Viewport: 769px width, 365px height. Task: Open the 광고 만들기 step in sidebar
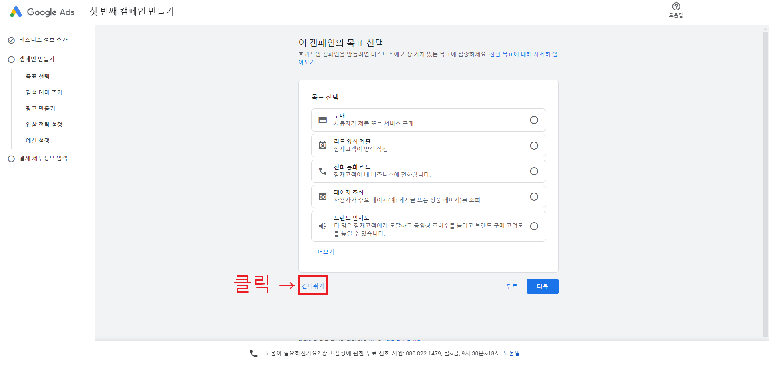(40, 108)
